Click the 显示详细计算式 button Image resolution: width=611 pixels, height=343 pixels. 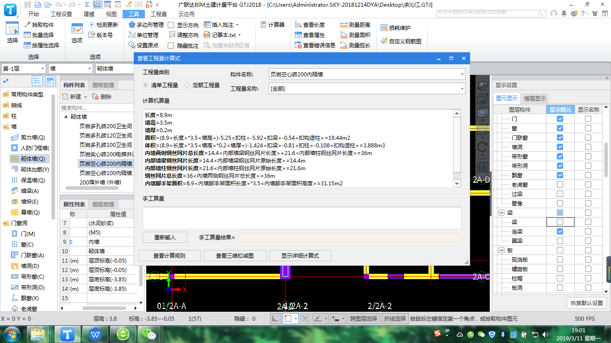coord(300,256)
